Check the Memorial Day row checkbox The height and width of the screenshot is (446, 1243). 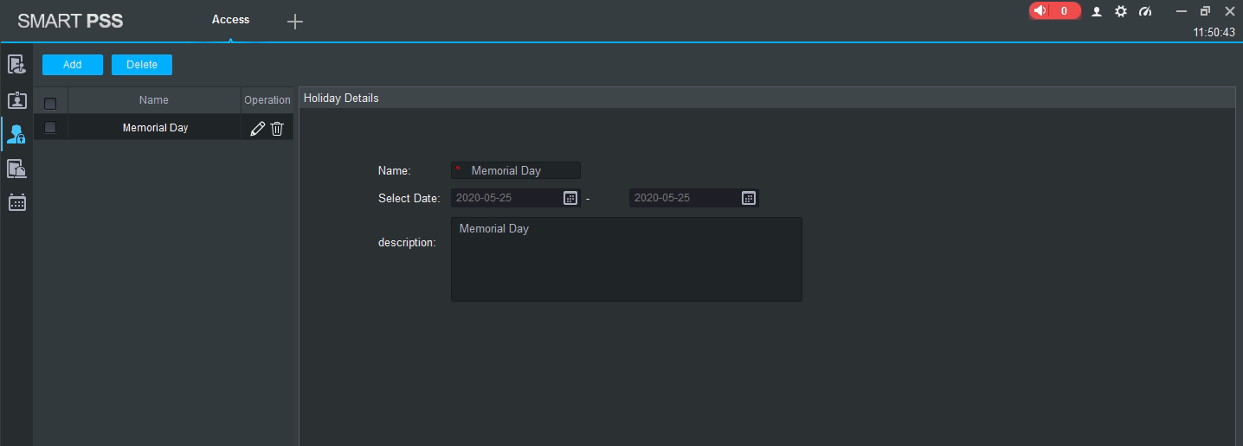[x=50, y=127]
